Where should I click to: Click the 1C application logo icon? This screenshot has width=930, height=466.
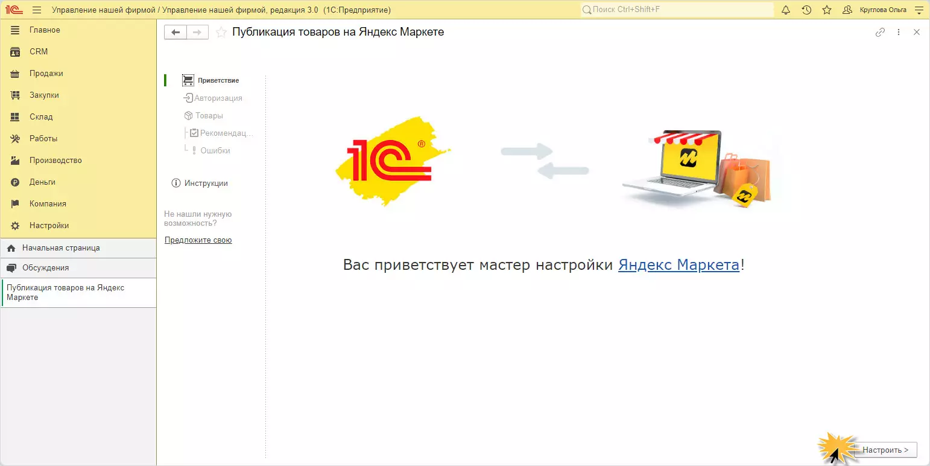pyautogui.click(x=14, y=10)
